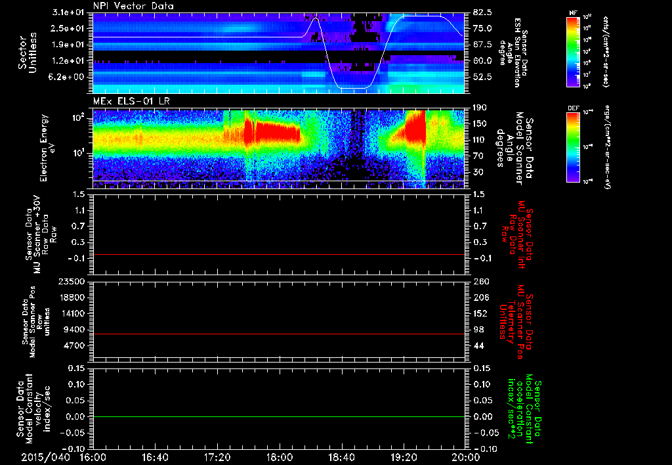672x465 pixels.
Task: Select the Model Scanner Pos Raw unitless title
Action: pyautogui.click(x=36, y=322)
